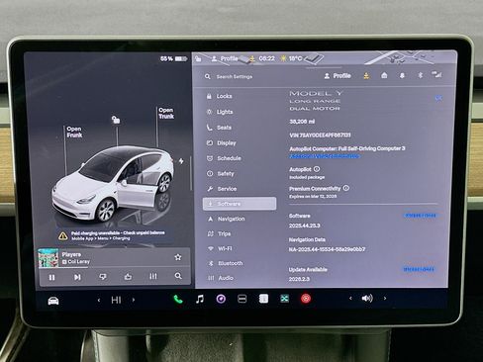Open blue link beside Update Available
Viewport: 483px width, 362px height.
[419, 269]
